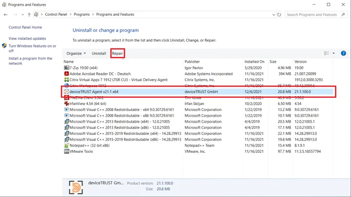Screen dimensions: 351x197
Task: Click version 11.3.5.18557794 cell
Action: click(x=308, y=151)
